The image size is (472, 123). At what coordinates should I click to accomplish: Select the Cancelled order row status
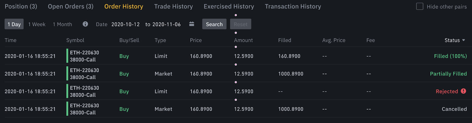(x=454, y=109)
